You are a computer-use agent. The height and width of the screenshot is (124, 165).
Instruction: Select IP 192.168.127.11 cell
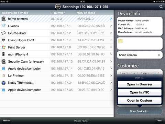(62, 54)
